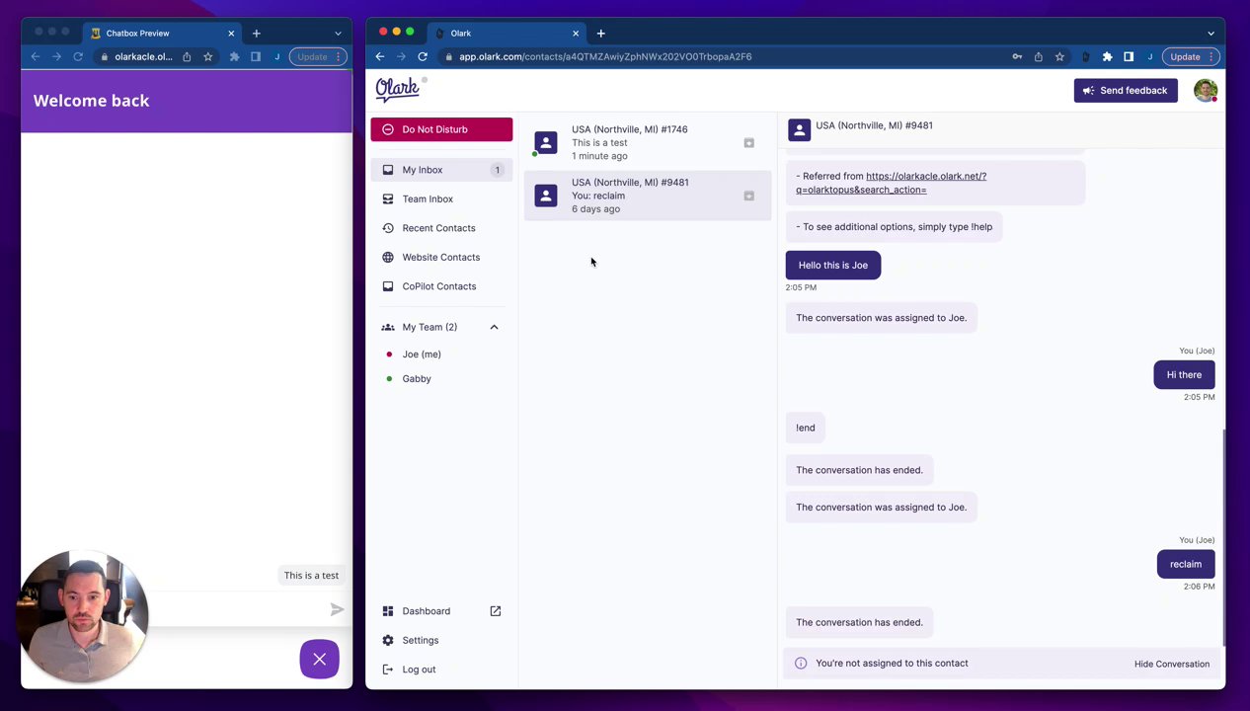The width and height of the screenshot is (1250, 711).
Task: Click the 'reclaim' message bubble
Action: pyautogui.click(x=1186, y=564)
